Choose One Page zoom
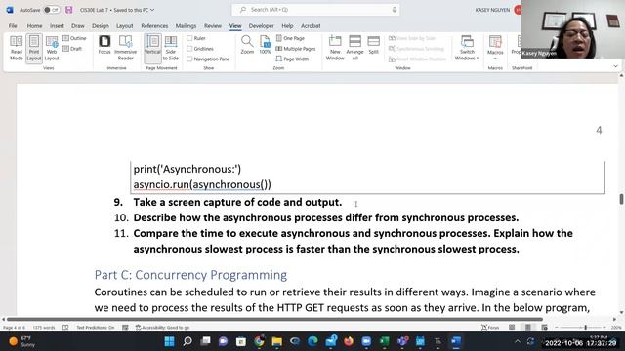This screenshot has width=625, height=351. (290, 38)
